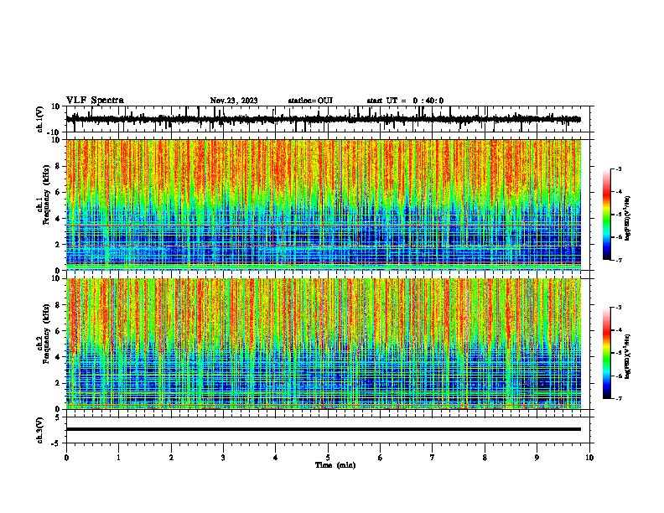Screen dimensions: 664x513
Task: Click the "8" kHz tick on ch.1 spectrogram axis
Action: [58, 166]
